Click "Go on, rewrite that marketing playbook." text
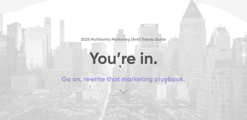Image resolution: width=247 pixels, height=120 pixels. coord(123,79)
